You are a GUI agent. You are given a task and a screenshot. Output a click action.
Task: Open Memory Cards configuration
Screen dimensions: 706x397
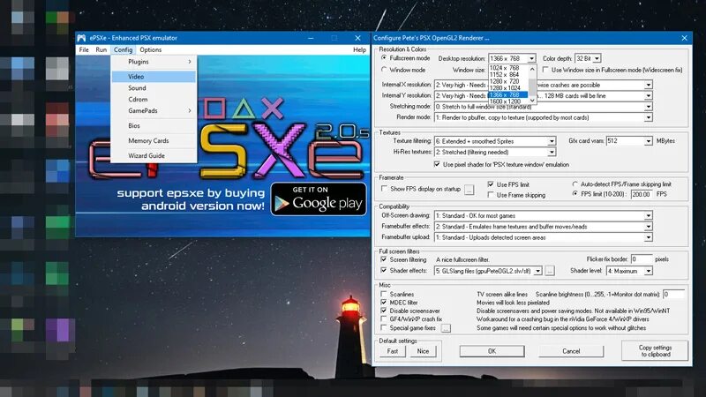[154, 140]
